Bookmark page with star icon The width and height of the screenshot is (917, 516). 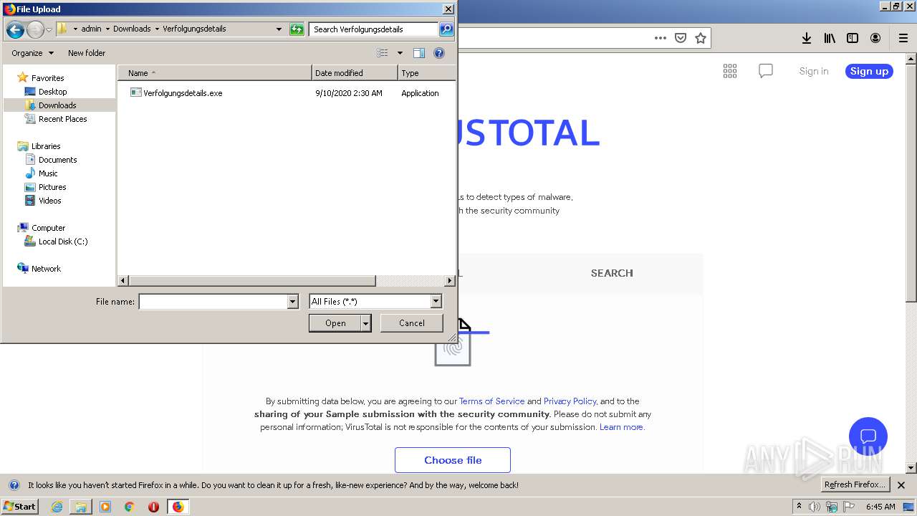(x=701, y=38)
